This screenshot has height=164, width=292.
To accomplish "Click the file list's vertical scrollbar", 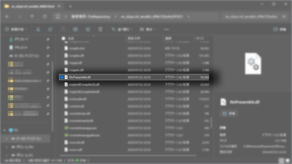I will coord(211,122).
